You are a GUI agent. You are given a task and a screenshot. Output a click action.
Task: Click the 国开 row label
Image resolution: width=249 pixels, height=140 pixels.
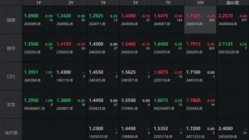click(x=11, y=48)
